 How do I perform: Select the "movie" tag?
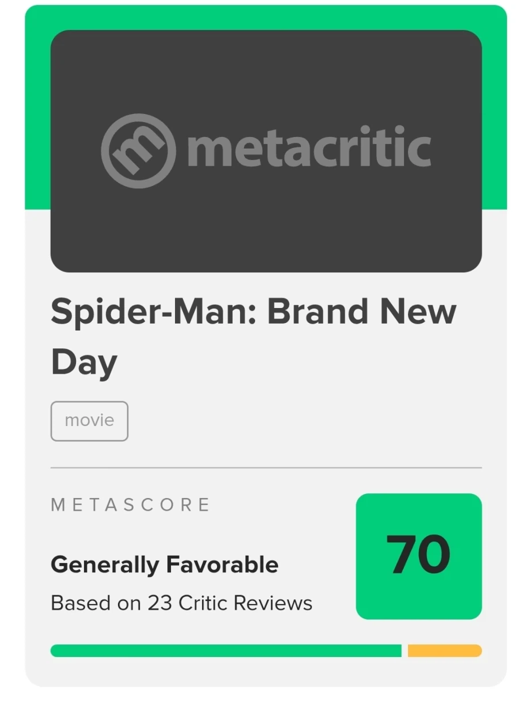[x=89, y=421]
